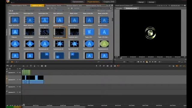Viewport: 192px width, 108px height.
Task: Click the timeline playhead marker on the ruler
Action: point(24,105)
